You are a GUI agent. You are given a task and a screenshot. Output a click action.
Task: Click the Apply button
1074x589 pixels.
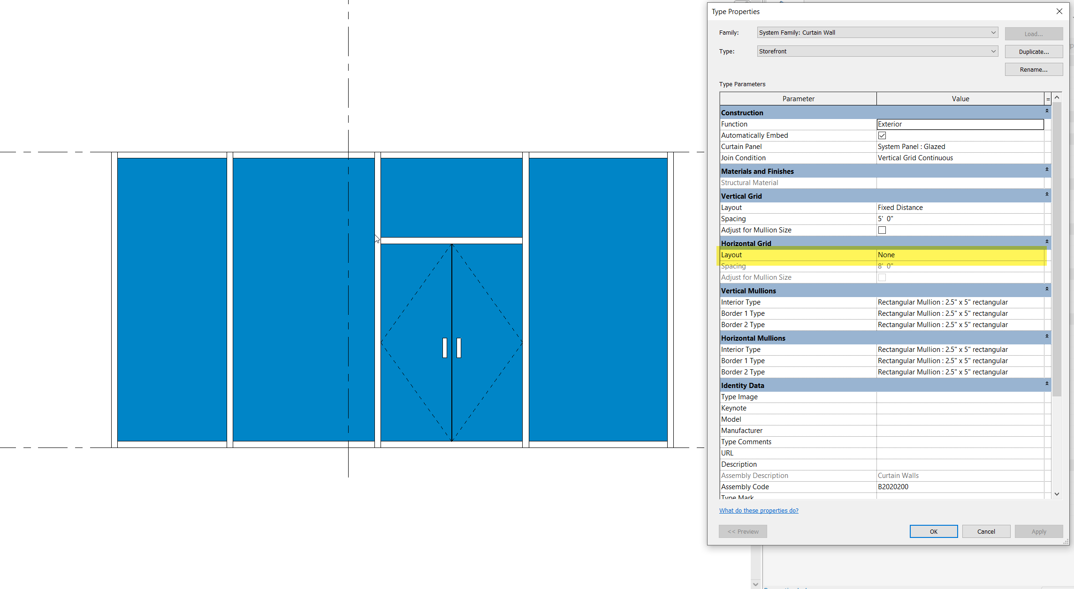[x=1039, y=531]
